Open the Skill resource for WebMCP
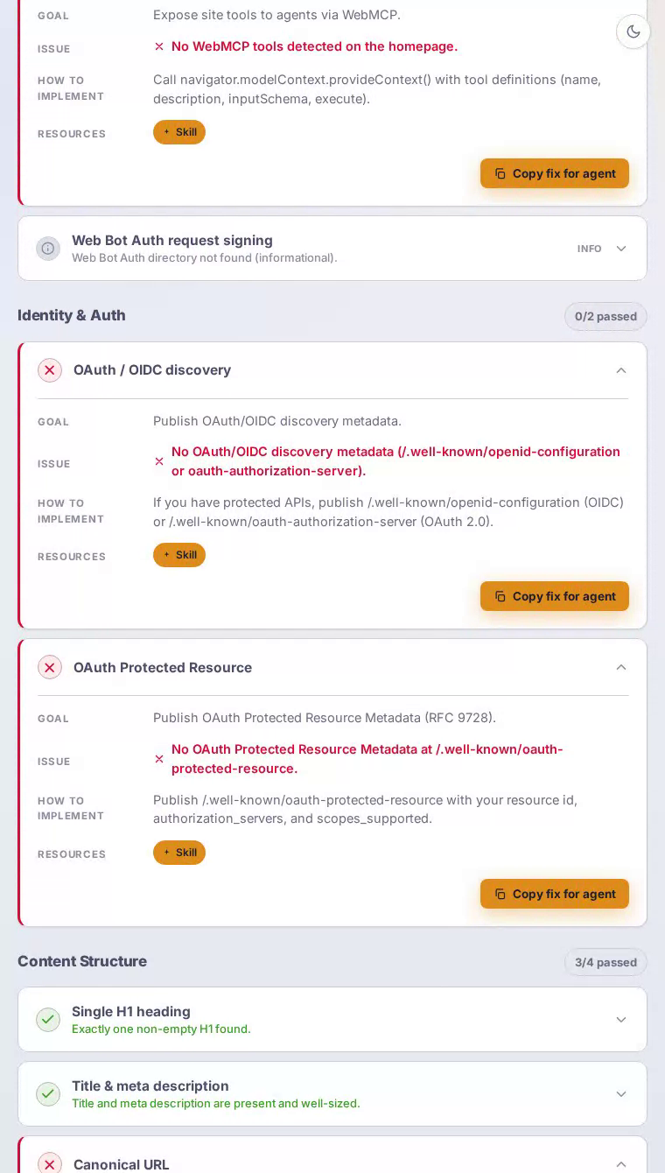This screenshot has height=1173, width=665. (179, 132)
